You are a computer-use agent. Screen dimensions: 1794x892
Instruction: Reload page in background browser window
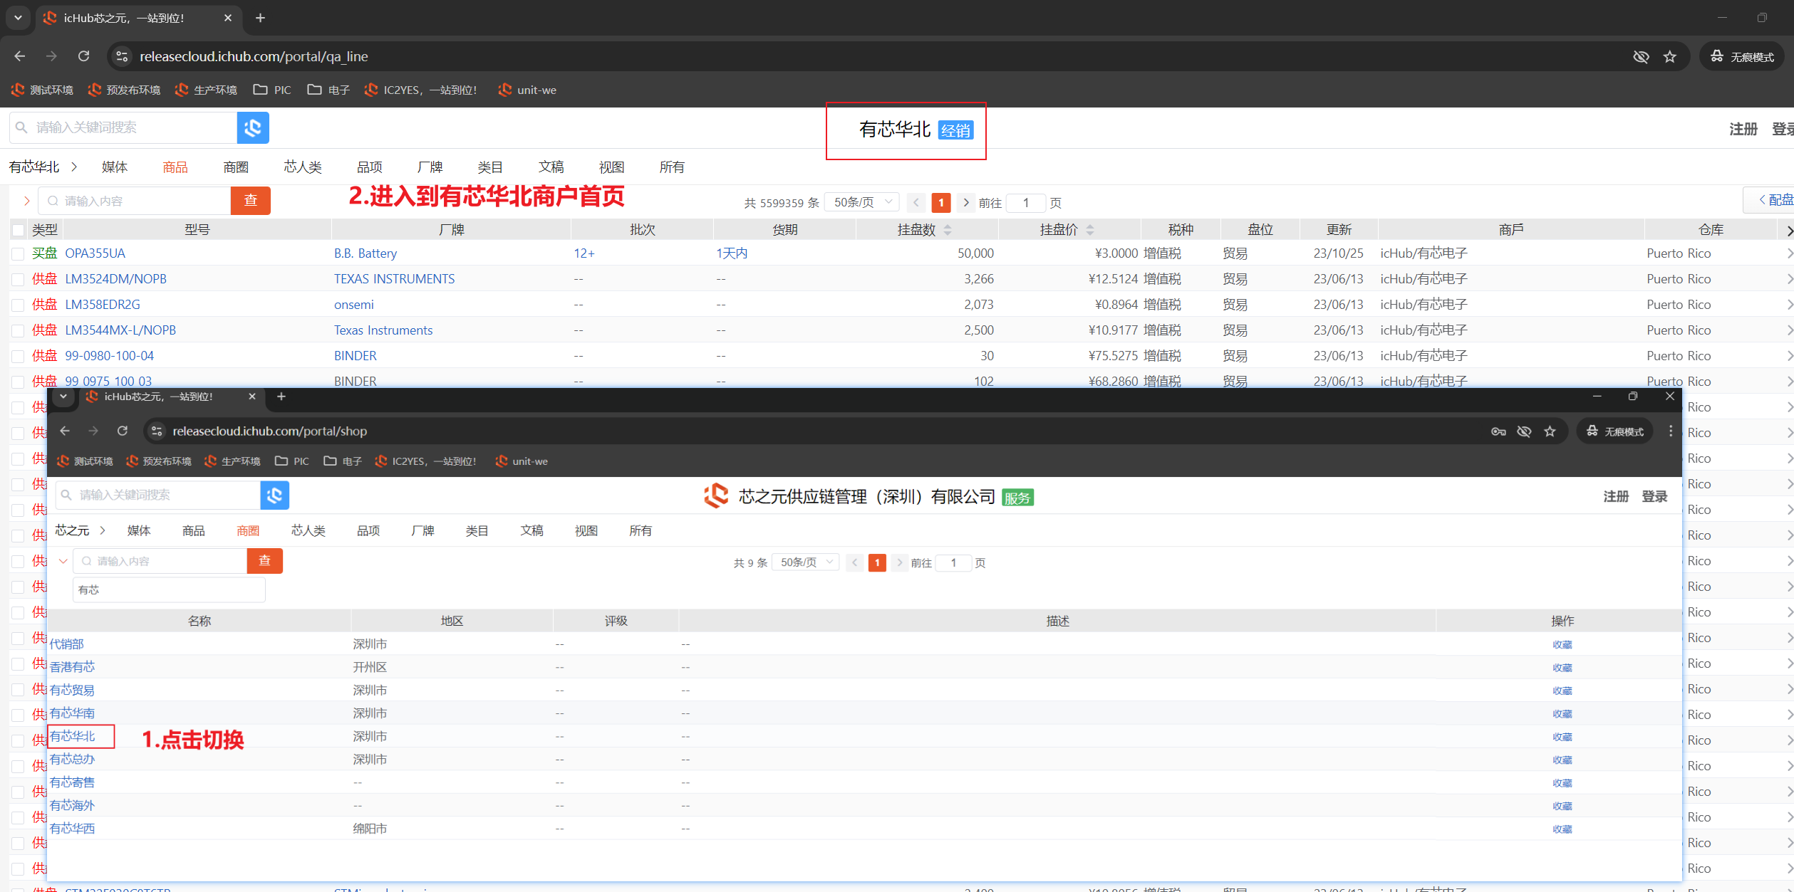(x=83, y=56)
